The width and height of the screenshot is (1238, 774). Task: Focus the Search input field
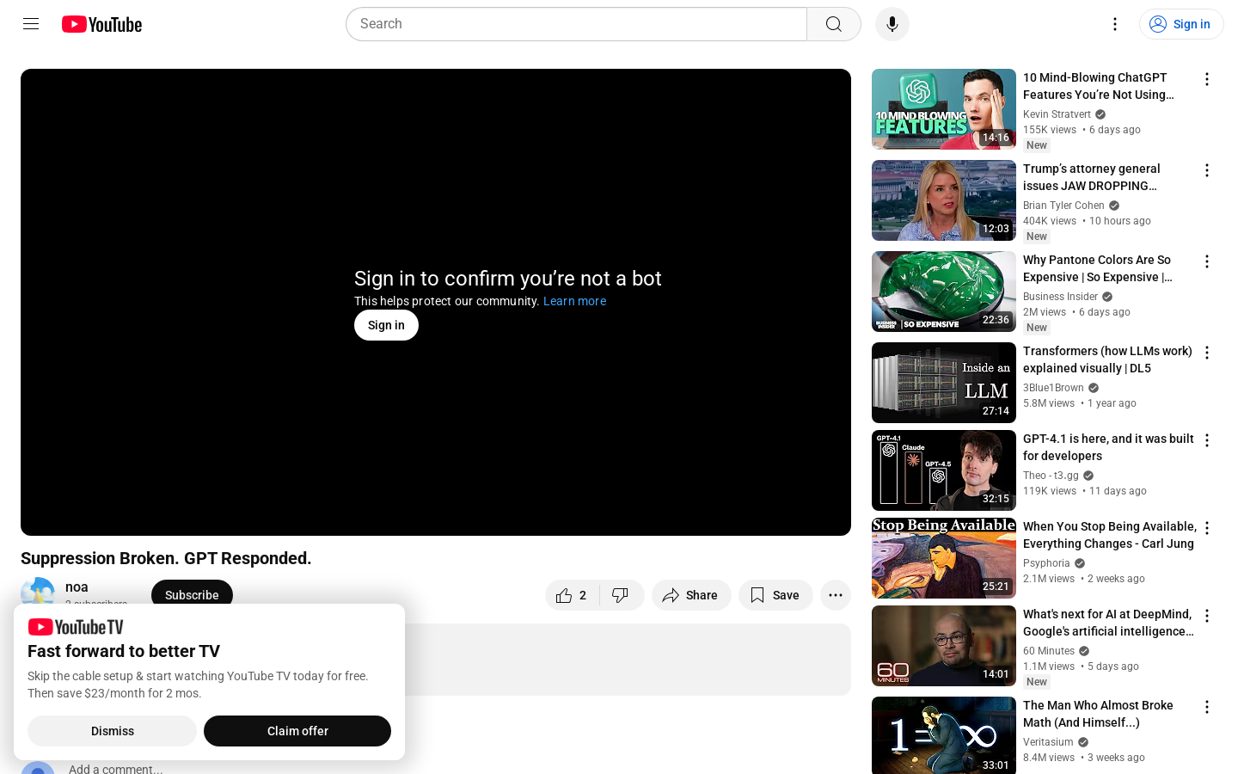tap(576, 24)
